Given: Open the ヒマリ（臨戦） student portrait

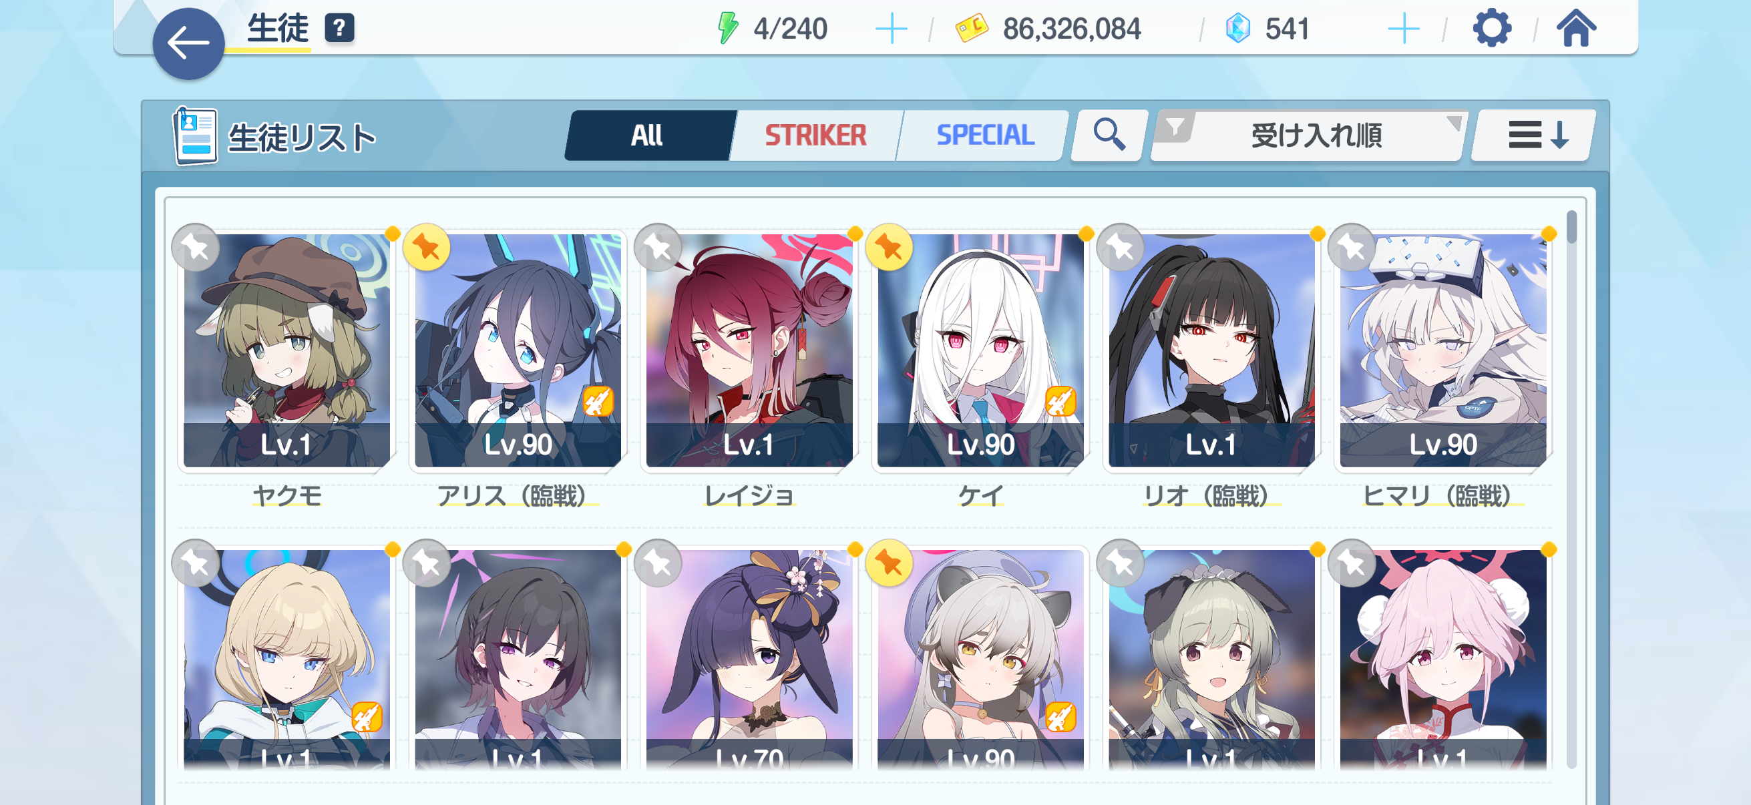Looking at the screenshot, I should [x=1442, y=350].
